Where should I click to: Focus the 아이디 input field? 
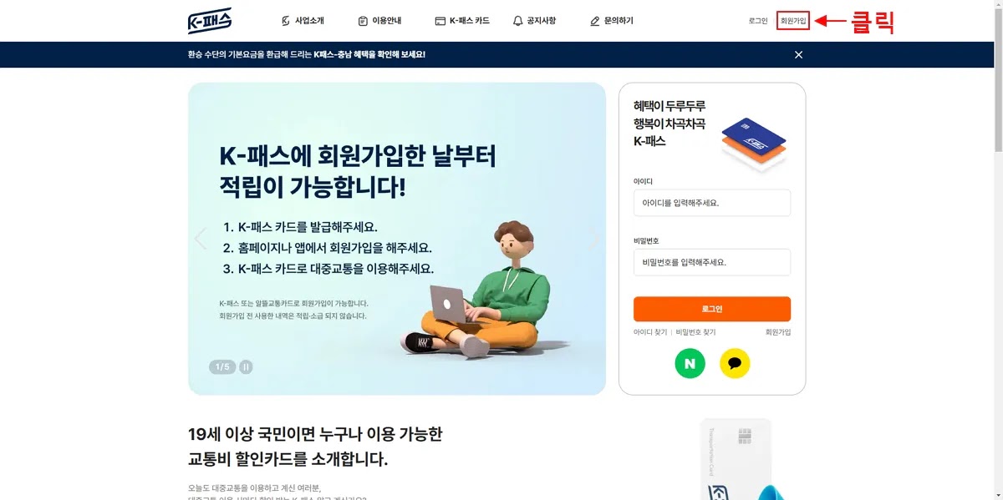(712, 203)
